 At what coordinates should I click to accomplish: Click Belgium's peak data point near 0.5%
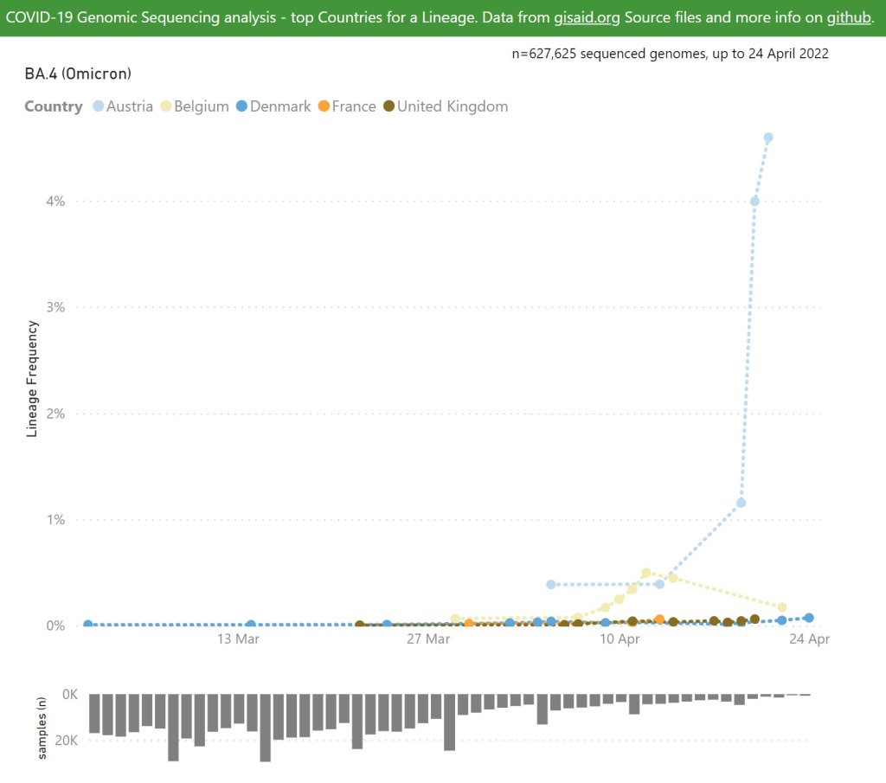point(645,573)
